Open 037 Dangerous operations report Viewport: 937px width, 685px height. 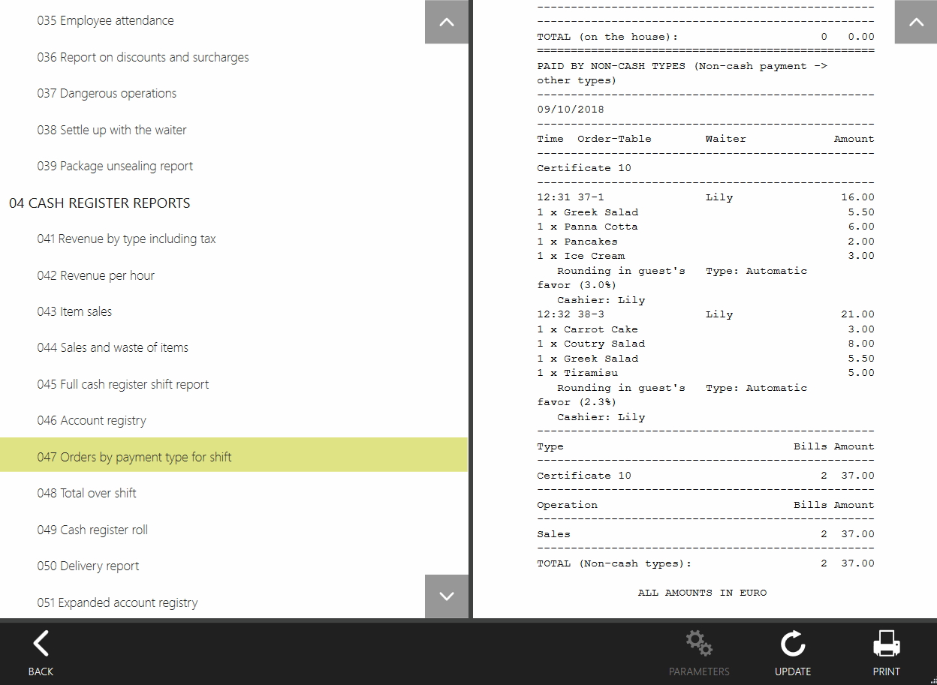tap(107, 94)
